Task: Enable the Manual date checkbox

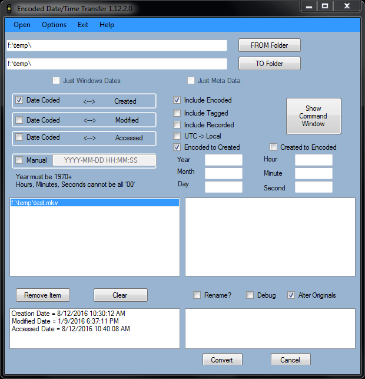Action: pyautogui.click(x=19, y=160)
